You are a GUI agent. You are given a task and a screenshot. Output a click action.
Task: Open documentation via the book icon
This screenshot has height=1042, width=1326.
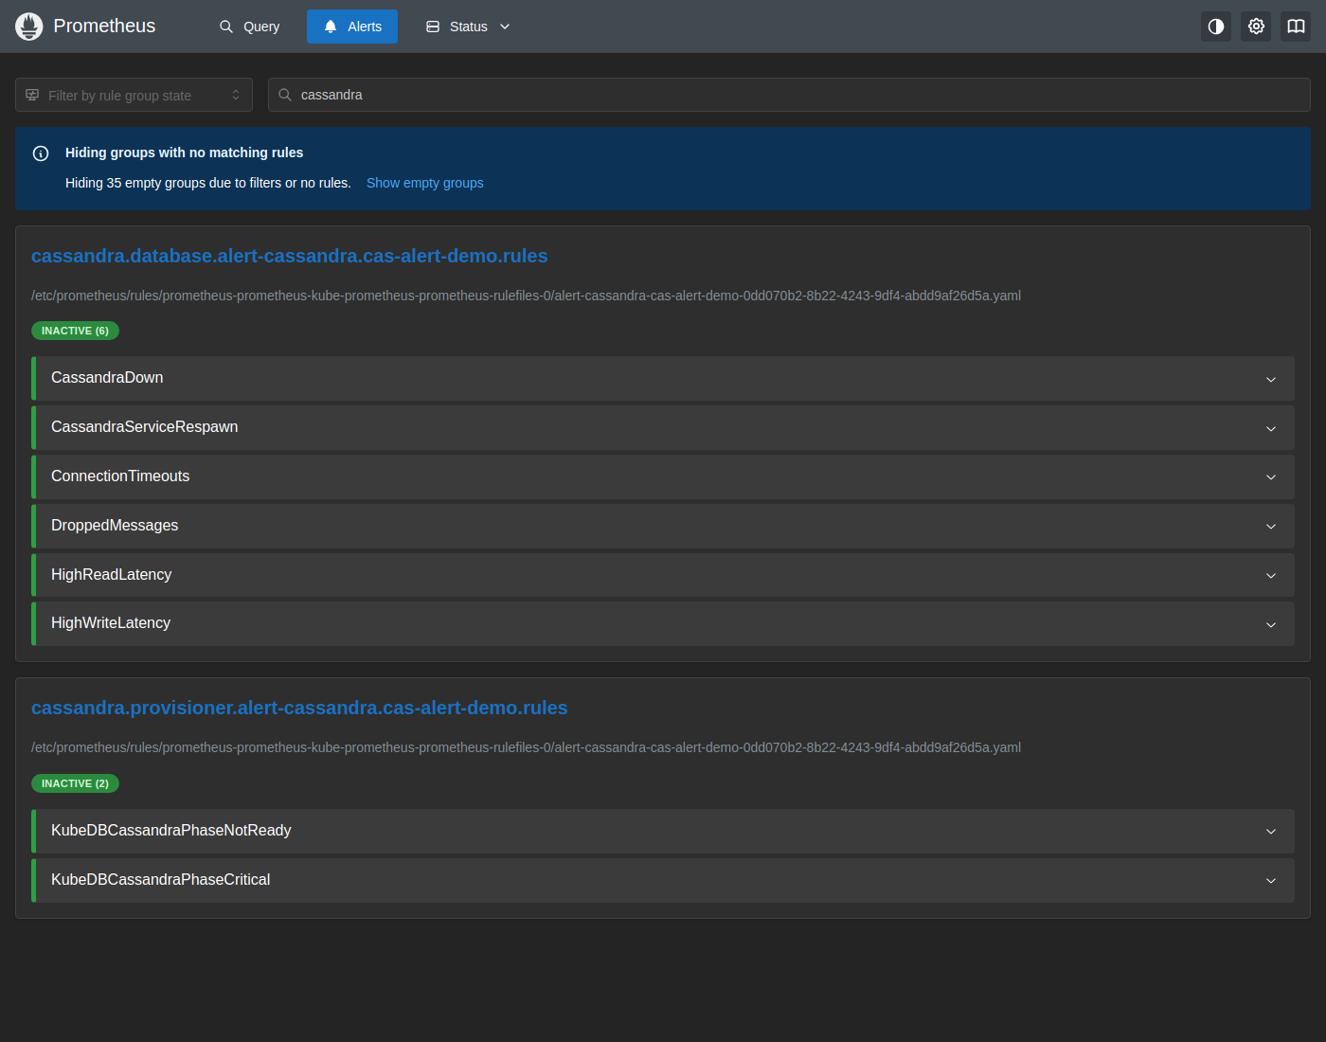1296,27
